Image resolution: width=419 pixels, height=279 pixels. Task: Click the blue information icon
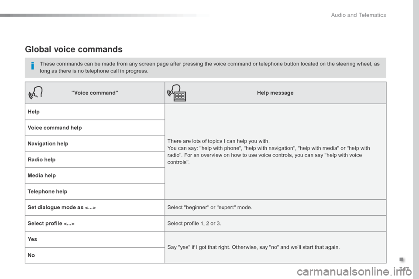[x=32, y=67]
